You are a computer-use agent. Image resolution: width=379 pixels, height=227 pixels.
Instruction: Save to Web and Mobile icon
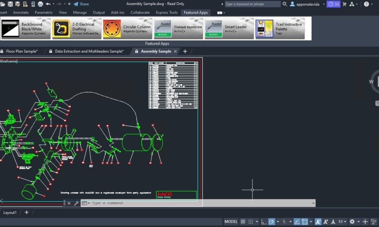(x=33, y=4)
